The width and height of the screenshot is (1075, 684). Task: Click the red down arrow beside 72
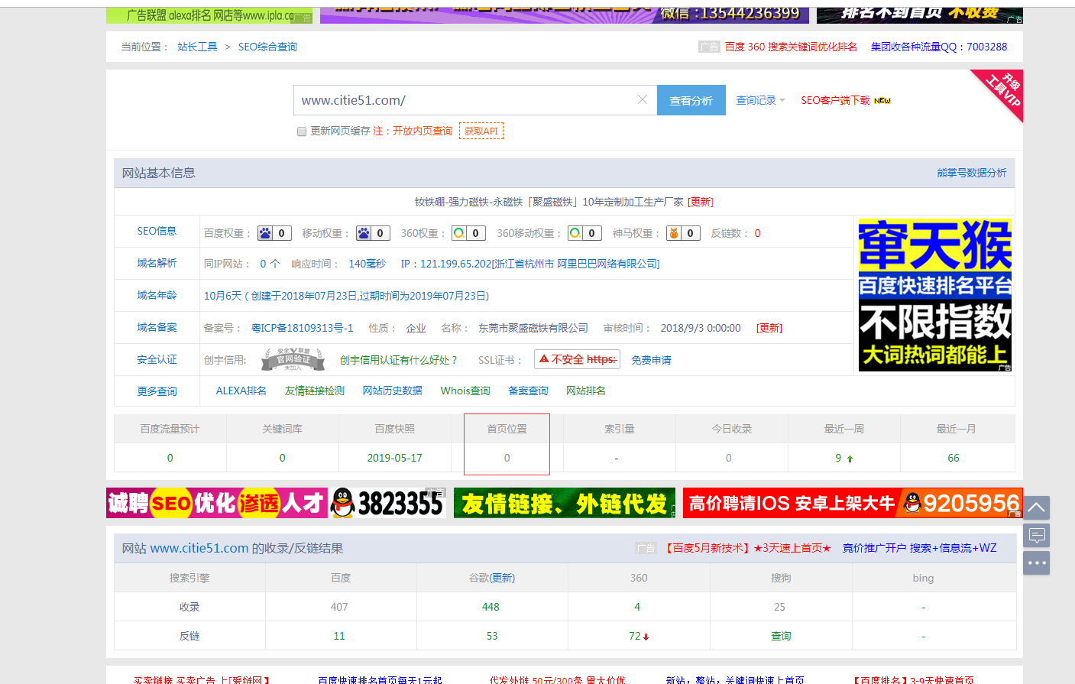[x=646, y=637]
